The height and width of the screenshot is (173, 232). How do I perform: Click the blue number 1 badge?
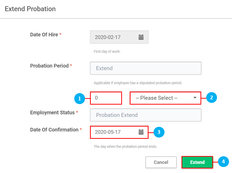pyautogui.click(x=79, y=98)
